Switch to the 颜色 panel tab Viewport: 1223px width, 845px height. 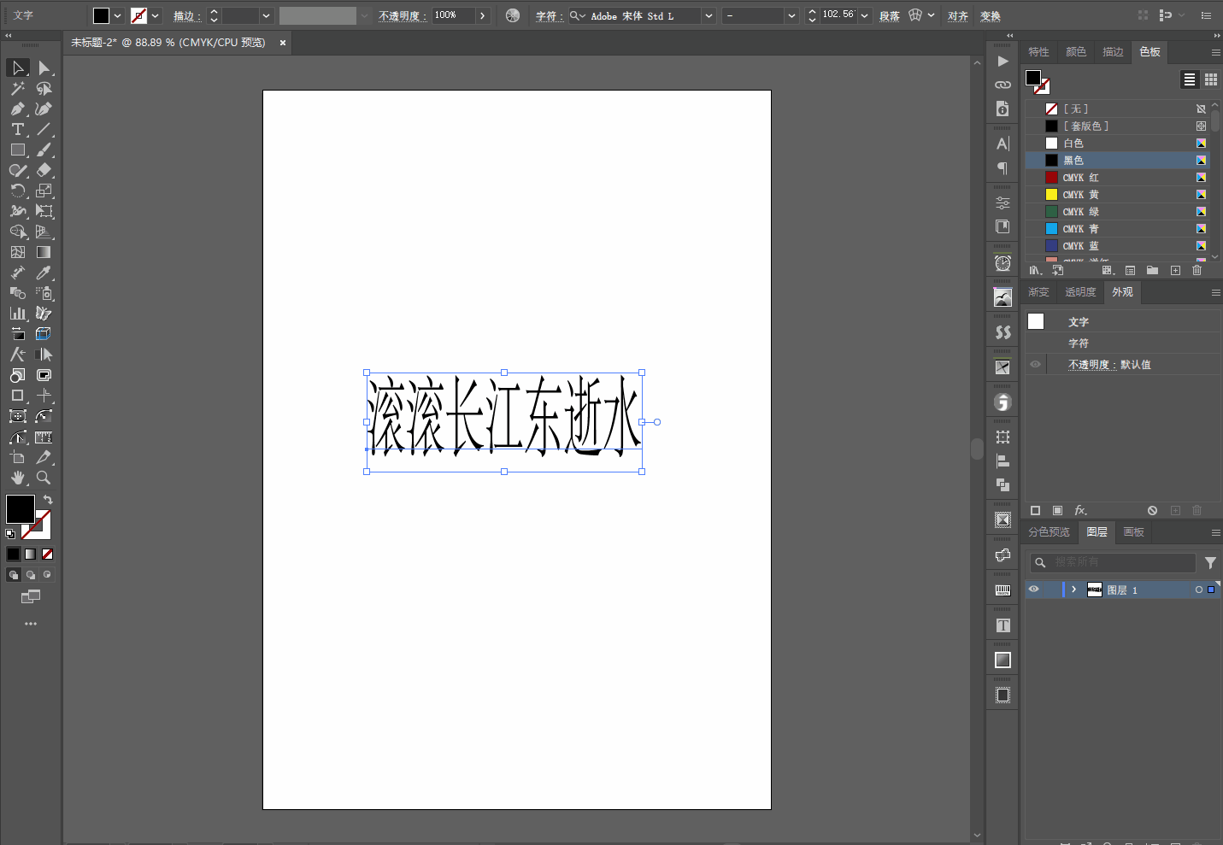1075,51
